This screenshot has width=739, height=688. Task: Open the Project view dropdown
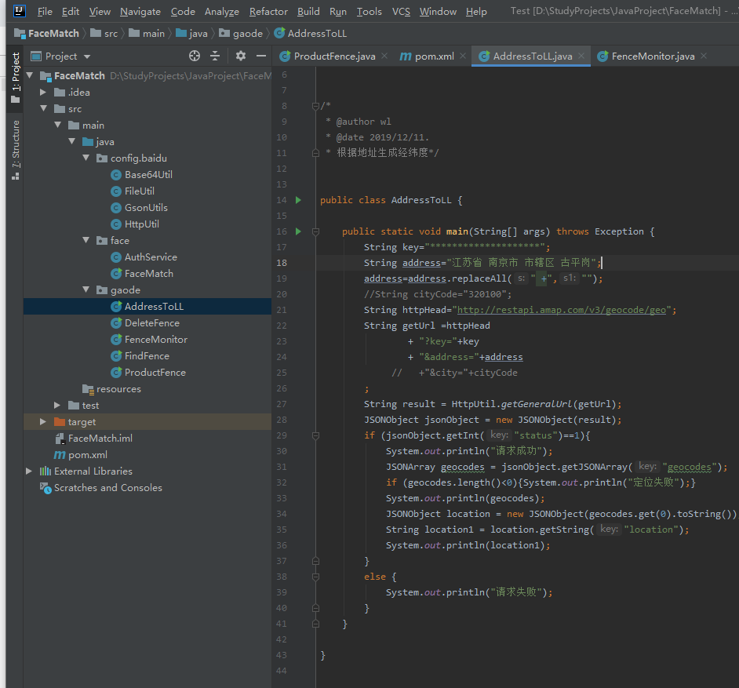click(60, 56)
